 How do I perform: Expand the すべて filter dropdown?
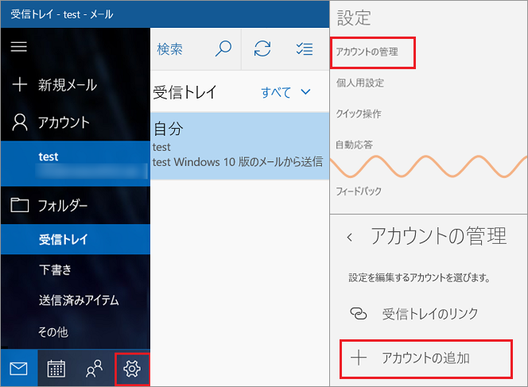click(x=285, y=92)
